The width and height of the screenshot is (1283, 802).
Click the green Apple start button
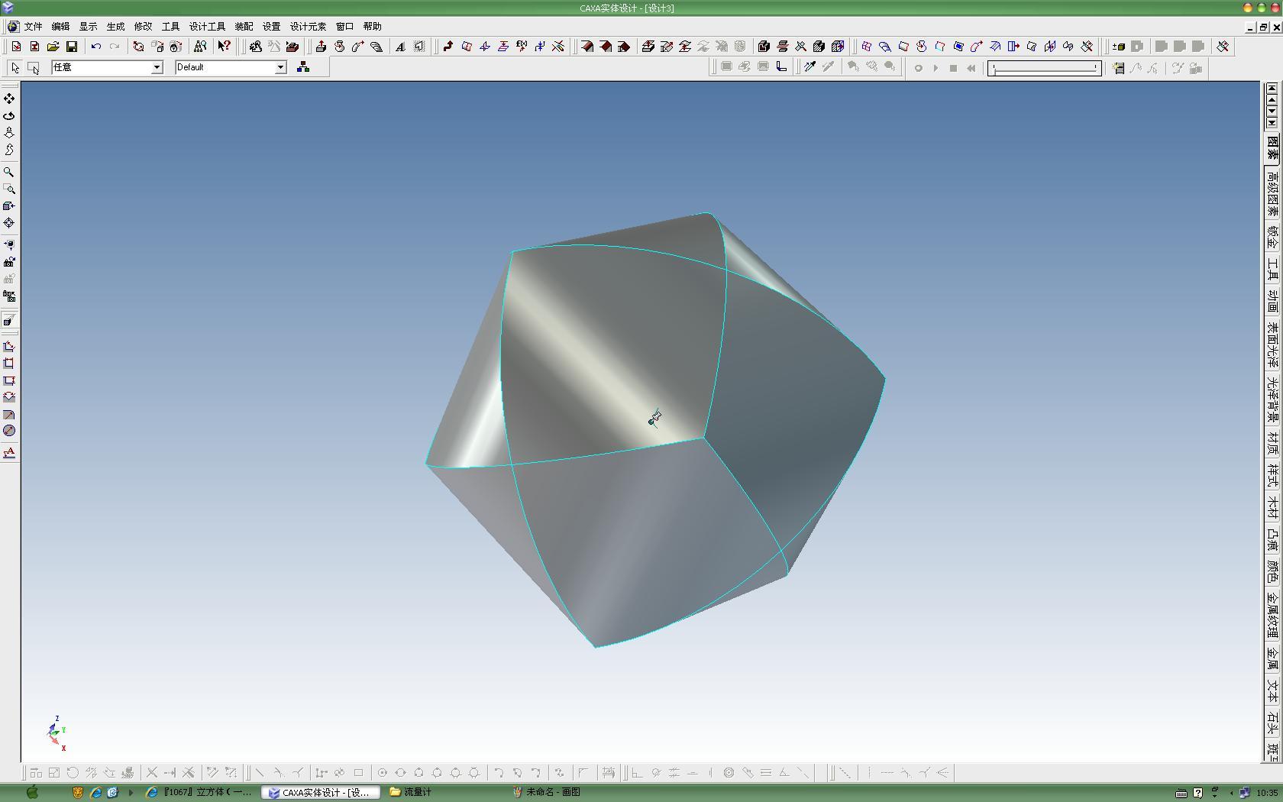(32, 792)
